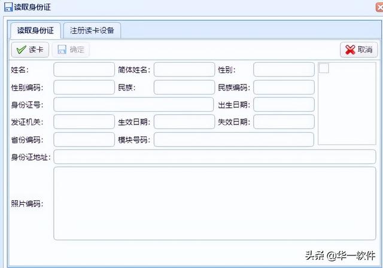Select the 出生日期 field
383x268 pixels.
[284, 105]
